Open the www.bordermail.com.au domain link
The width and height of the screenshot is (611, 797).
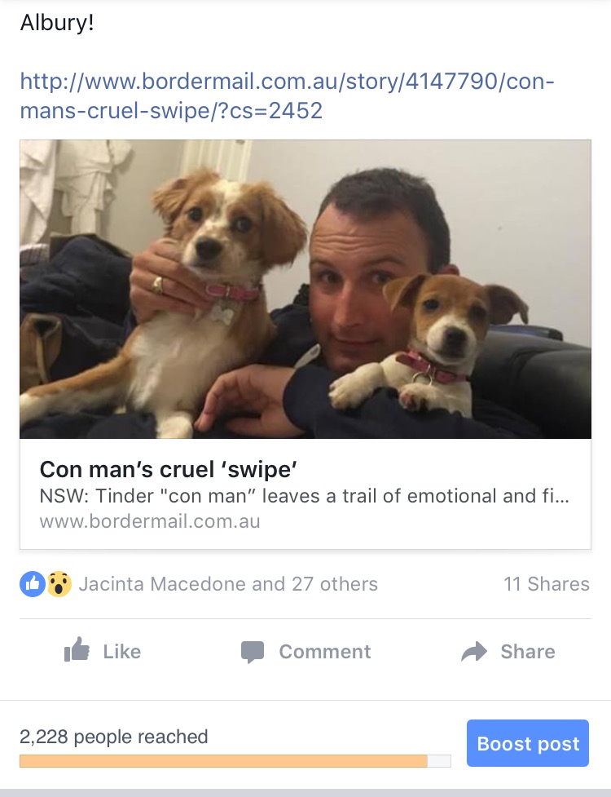pyautogui.click(x=150, y=521)
